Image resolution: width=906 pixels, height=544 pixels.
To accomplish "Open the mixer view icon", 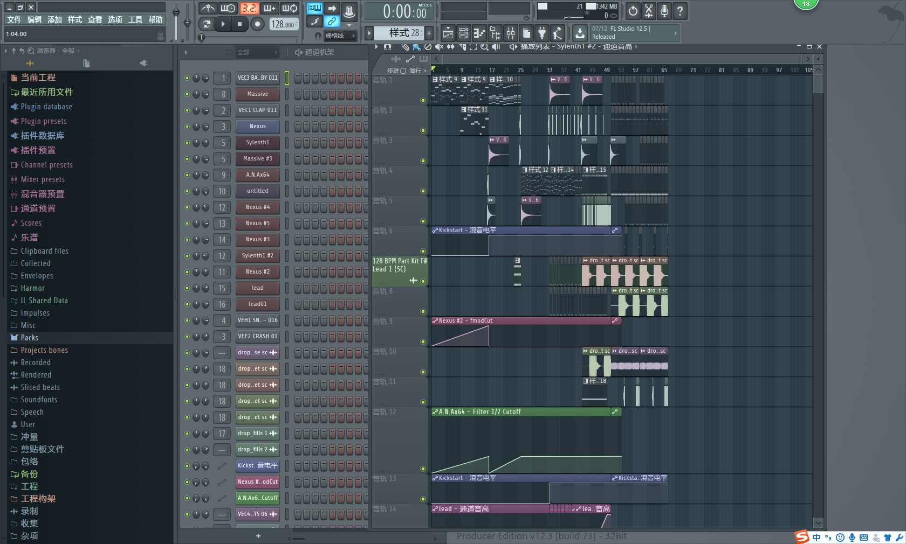I will click(510, 33).
